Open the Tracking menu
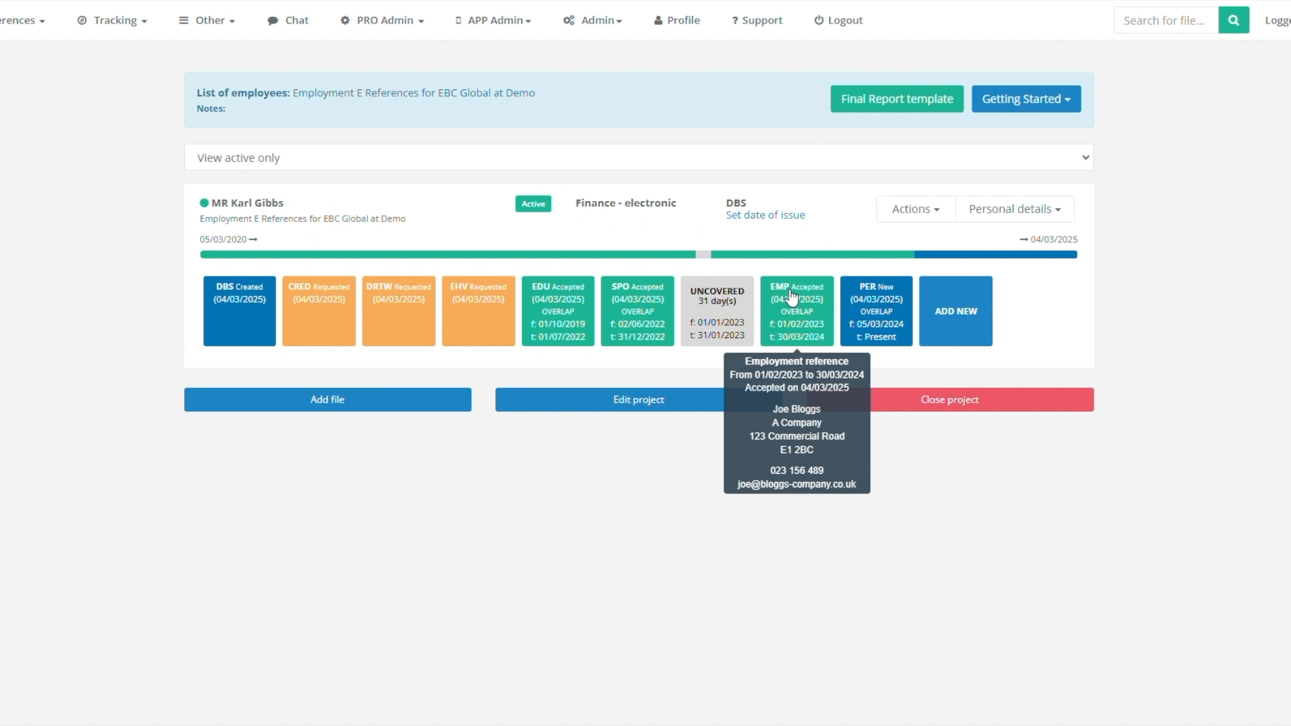This screenshot has height=726, width=1291. (x=112, y=20)
